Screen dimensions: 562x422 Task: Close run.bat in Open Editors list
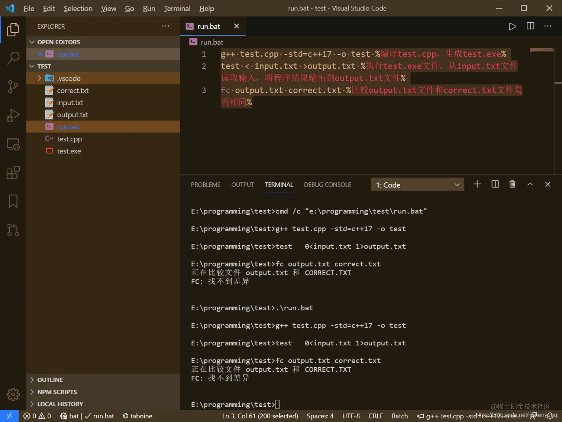click(x=41, y=54)
